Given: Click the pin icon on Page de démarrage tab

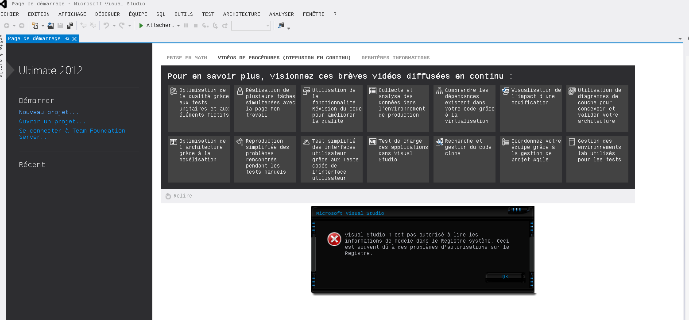Looking at the screenshot, I should point(67,39).
